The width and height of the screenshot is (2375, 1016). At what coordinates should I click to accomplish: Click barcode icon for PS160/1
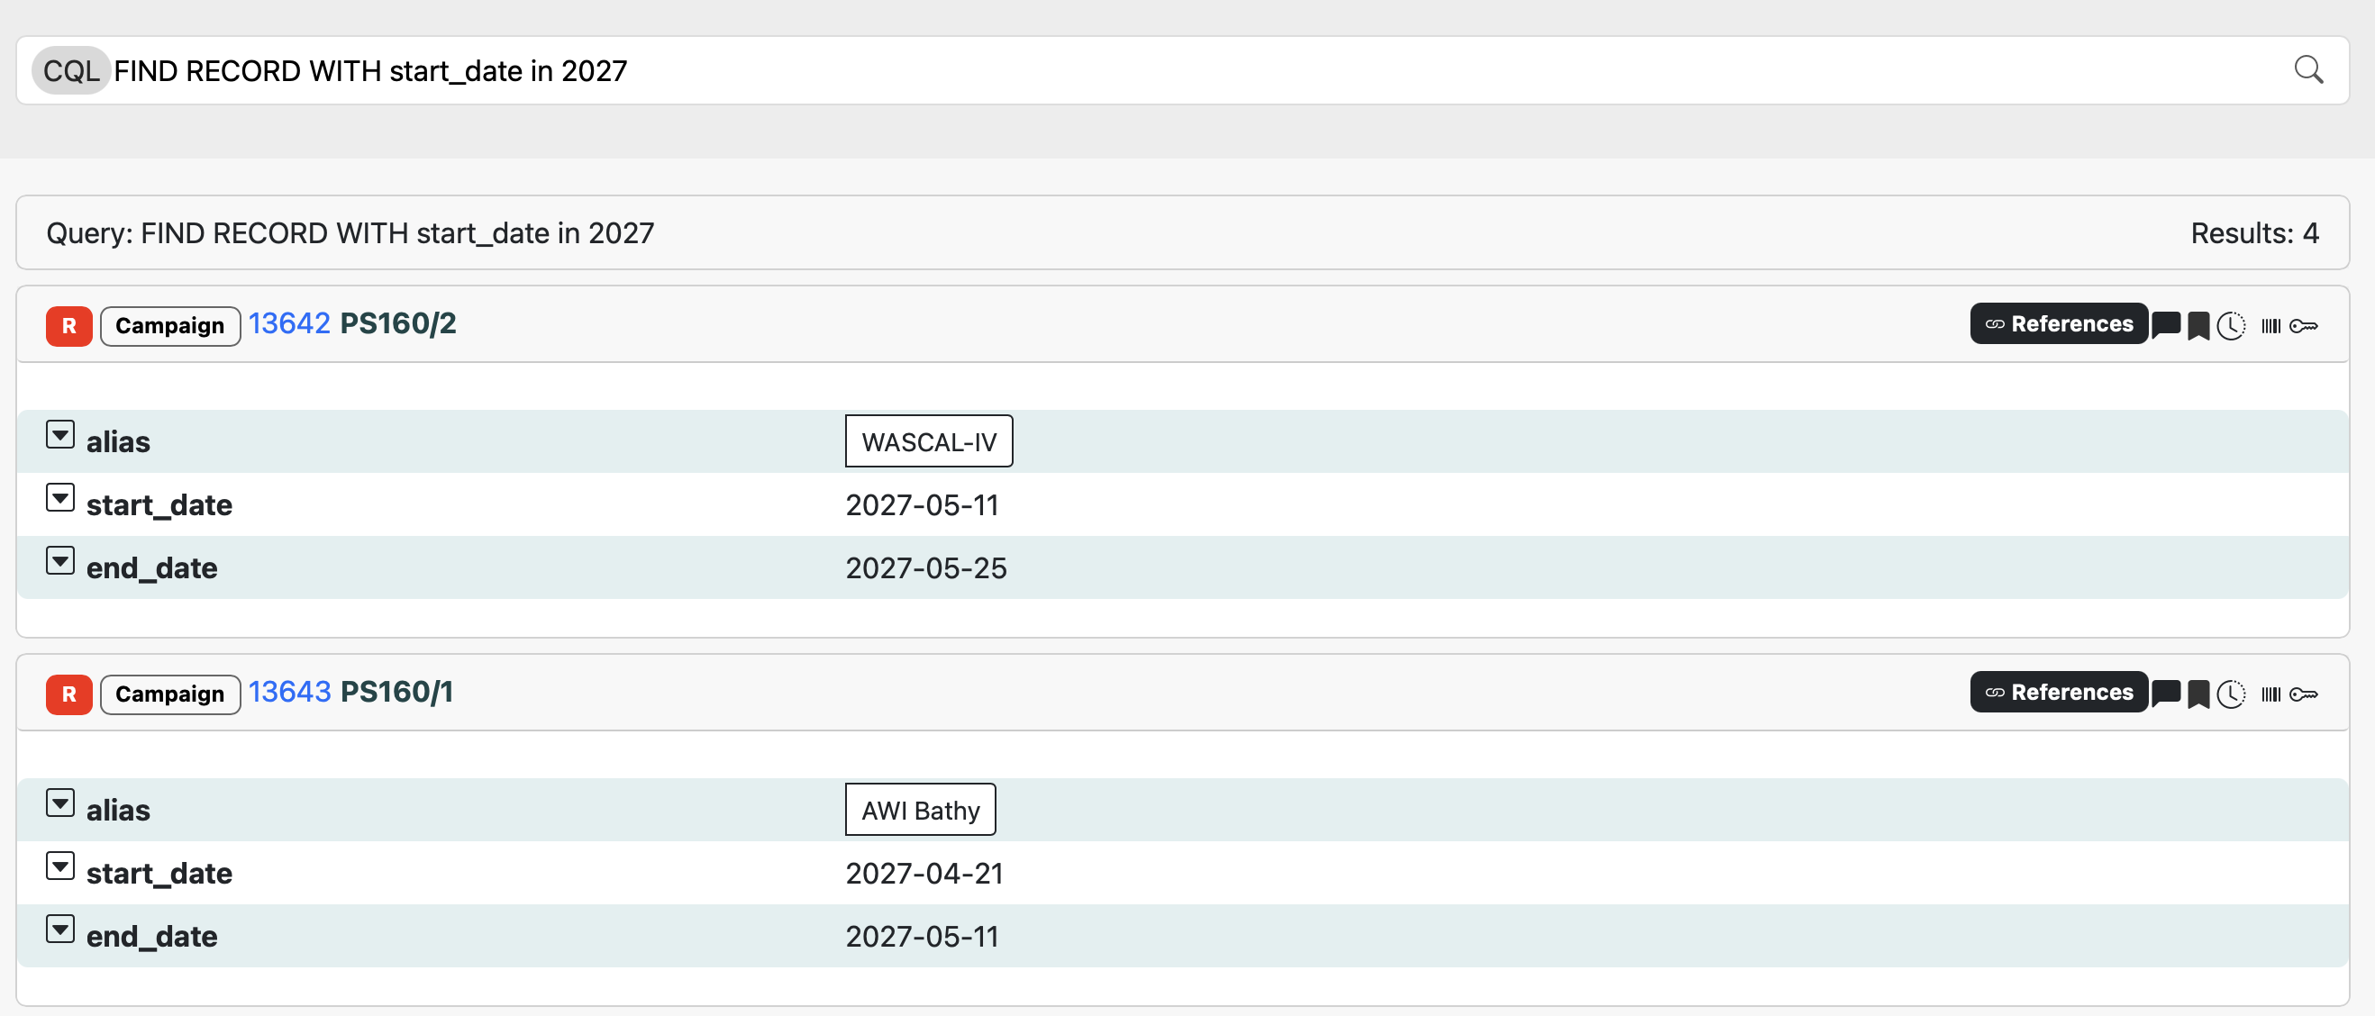[x=2270, y=694]
